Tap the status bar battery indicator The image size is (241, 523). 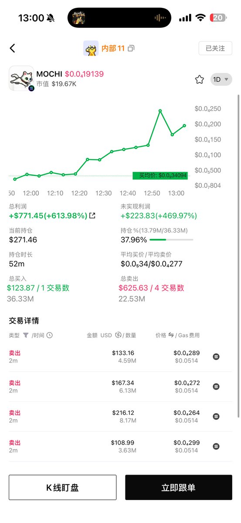tap(218, 17)
